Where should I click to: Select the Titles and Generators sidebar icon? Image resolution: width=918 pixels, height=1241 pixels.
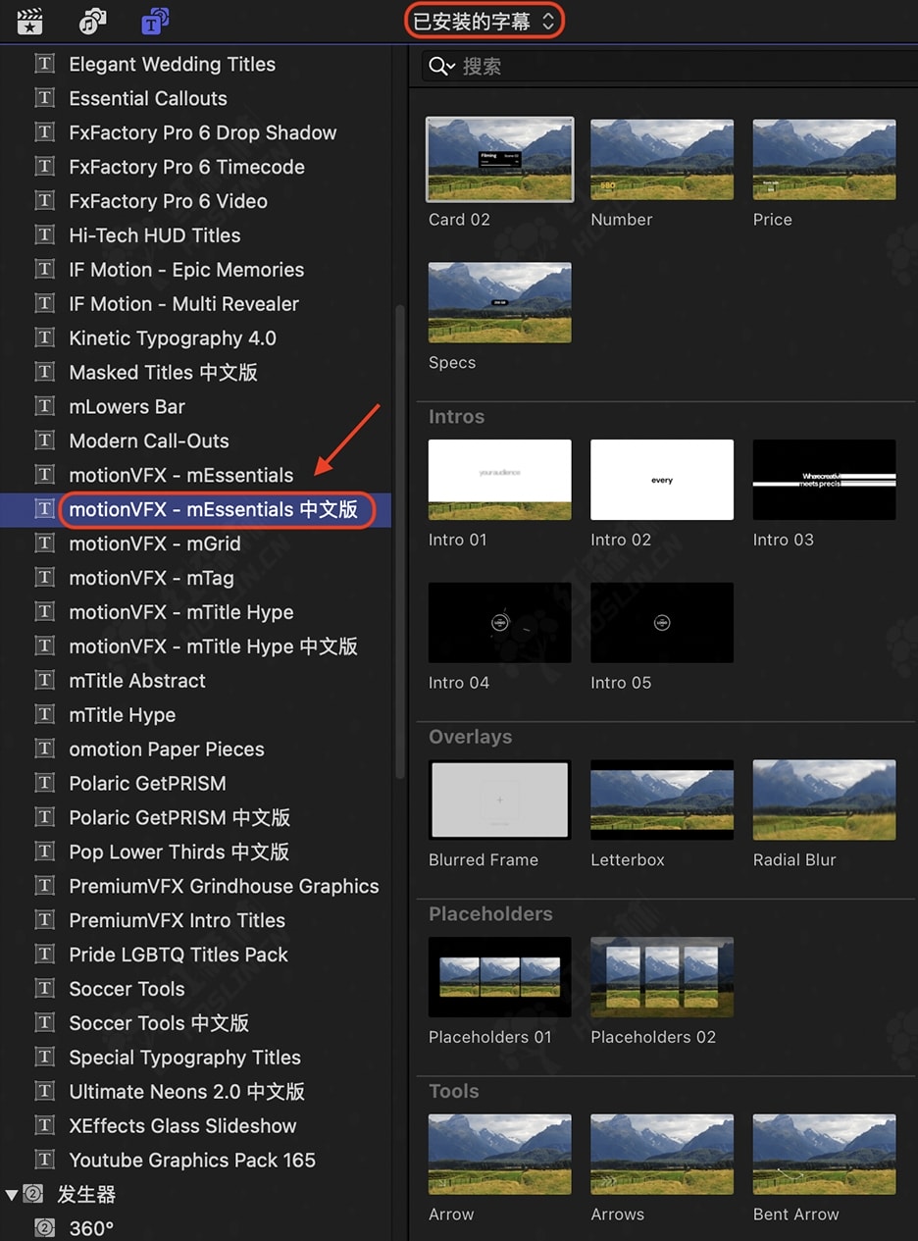(155, 21)
